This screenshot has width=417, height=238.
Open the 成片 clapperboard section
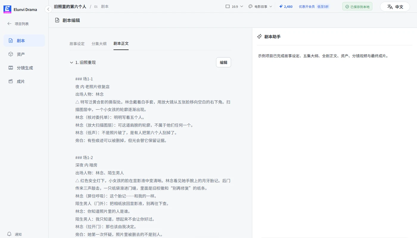click(24, 81)
